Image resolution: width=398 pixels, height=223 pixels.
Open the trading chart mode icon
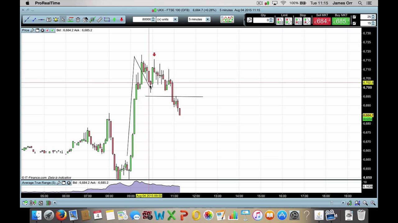(227, 19)
